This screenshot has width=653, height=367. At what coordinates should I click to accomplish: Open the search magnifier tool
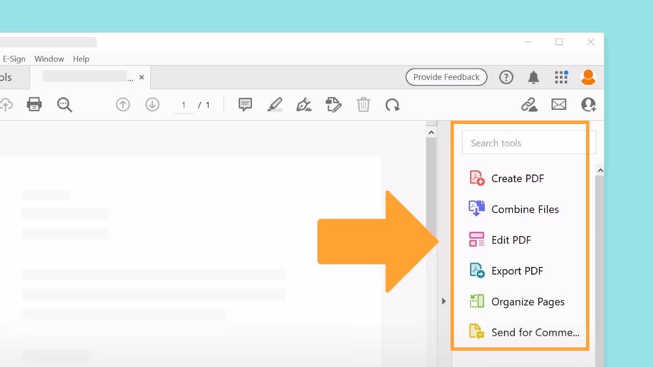click(x=64, y=104)
